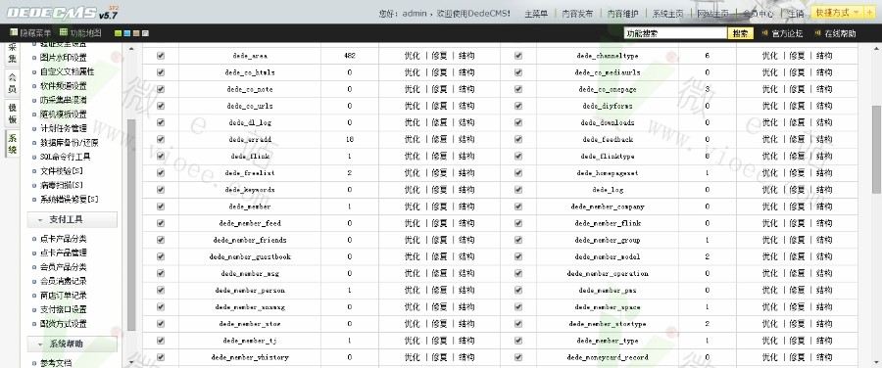Click sidebar scrollbar up arrow
The image size is (882, 368).
[131, 49]
